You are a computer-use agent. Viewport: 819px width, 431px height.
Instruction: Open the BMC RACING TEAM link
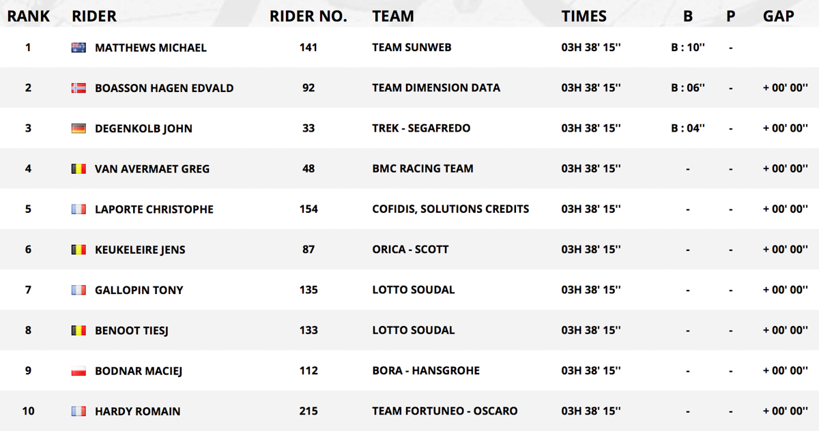click(422, 168)
